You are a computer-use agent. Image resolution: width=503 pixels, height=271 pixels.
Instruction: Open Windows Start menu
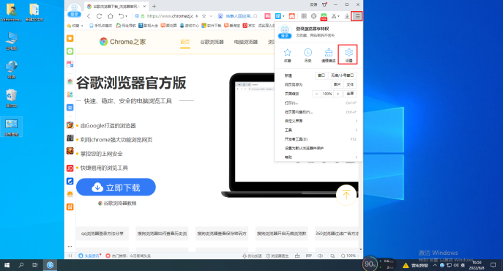pyautogui.click(x=7, y=265)
